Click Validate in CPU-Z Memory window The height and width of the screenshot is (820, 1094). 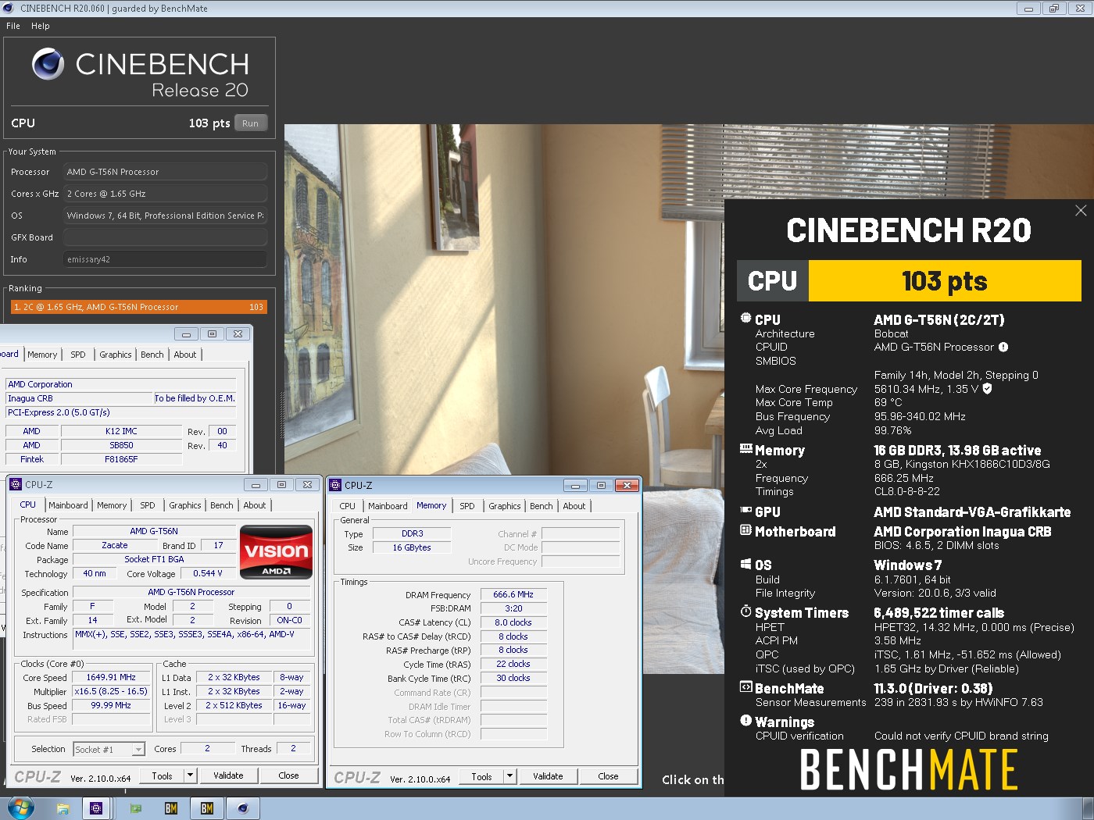point(548,776)
